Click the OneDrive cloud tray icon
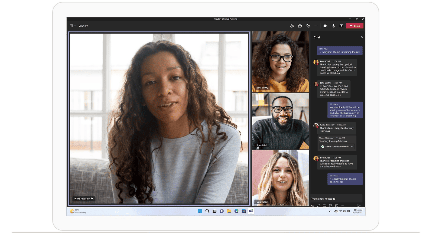This screenshot has width=434, height=233. pos(336,211)
